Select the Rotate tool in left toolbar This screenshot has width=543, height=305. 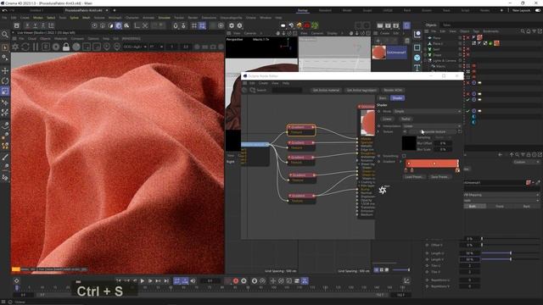[5, 81]
